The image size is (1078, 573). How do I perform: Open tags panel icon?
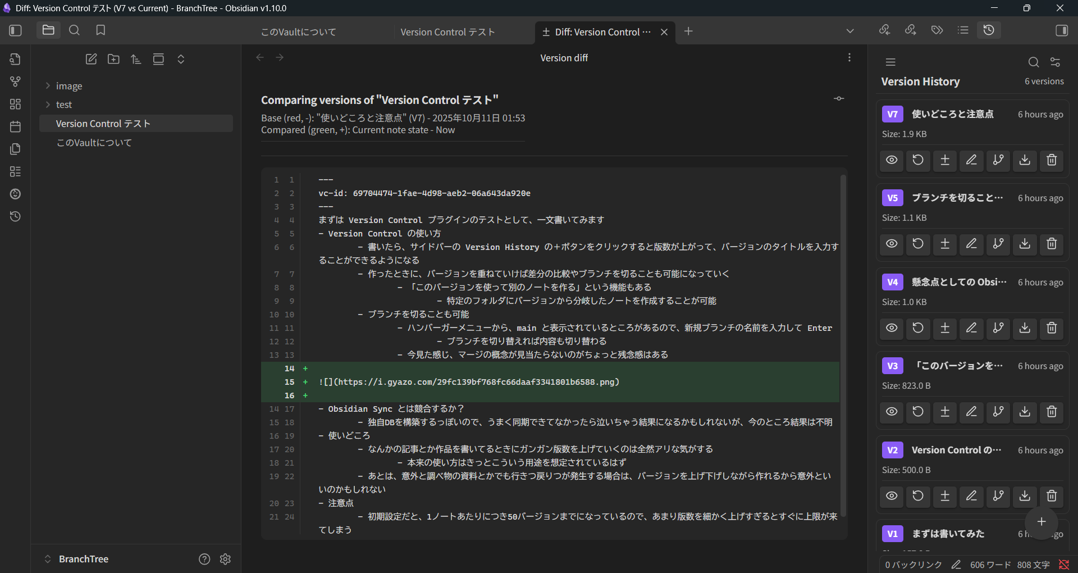coord(937,30)
